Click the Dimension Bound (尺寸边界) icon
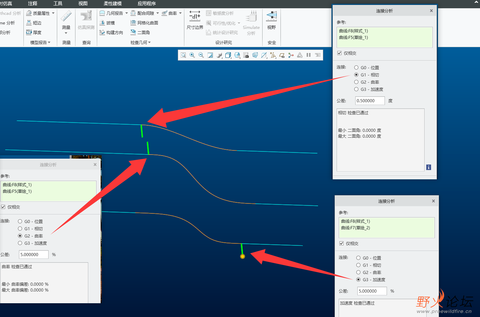480x317 pixels. [x=195, y=16]
